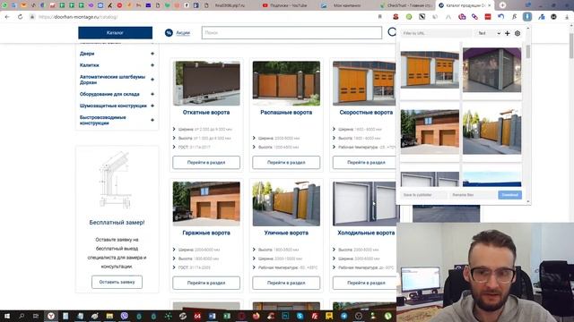Open the Гаражные ворота category title

[x=206, y=233]
